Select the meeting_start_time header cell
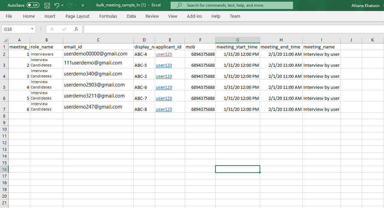384x208 pixels. pos(237,47)
